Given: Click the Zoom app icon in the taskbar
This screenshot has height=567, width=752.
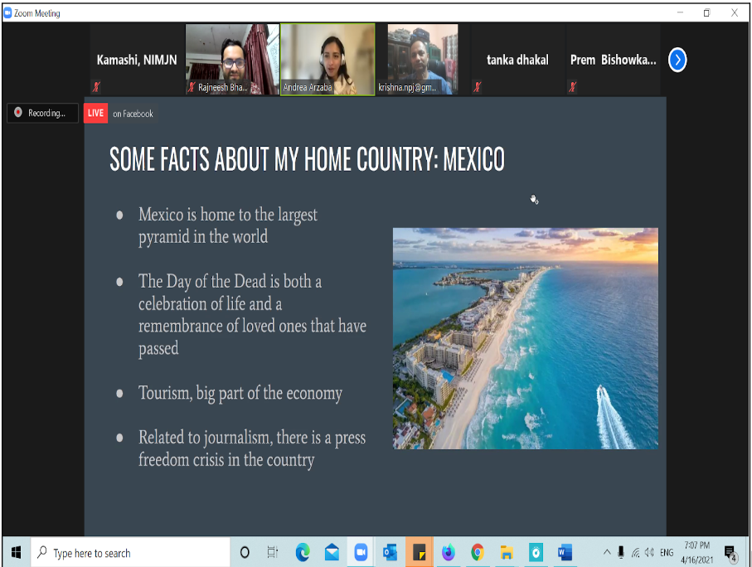Looking at the screenshot, I should coord(361,552).
